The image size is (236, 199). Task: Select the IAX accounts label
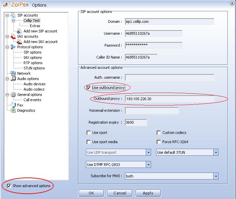[27, 36]
